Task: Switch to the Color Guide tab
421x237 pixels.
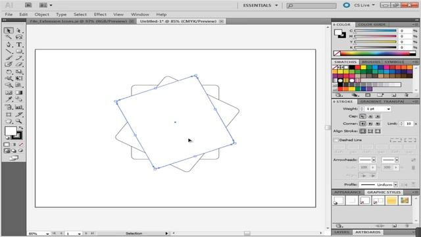Action: (x=372, y=24)
